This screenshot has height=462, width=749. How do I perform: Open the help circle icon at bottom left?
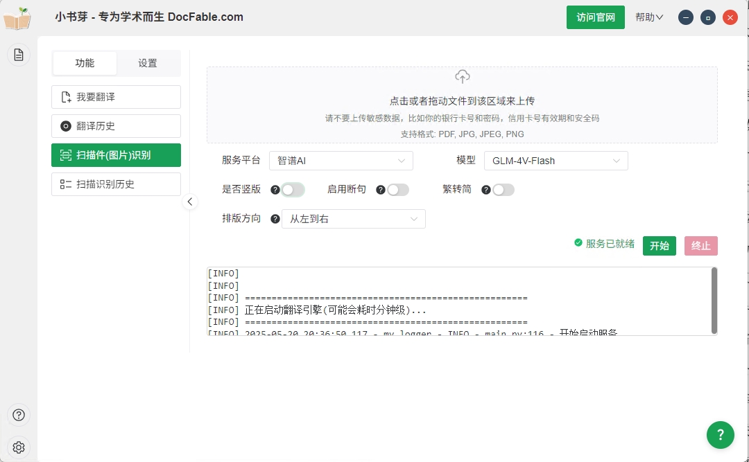pyautogui.click(x=18, y=415)
